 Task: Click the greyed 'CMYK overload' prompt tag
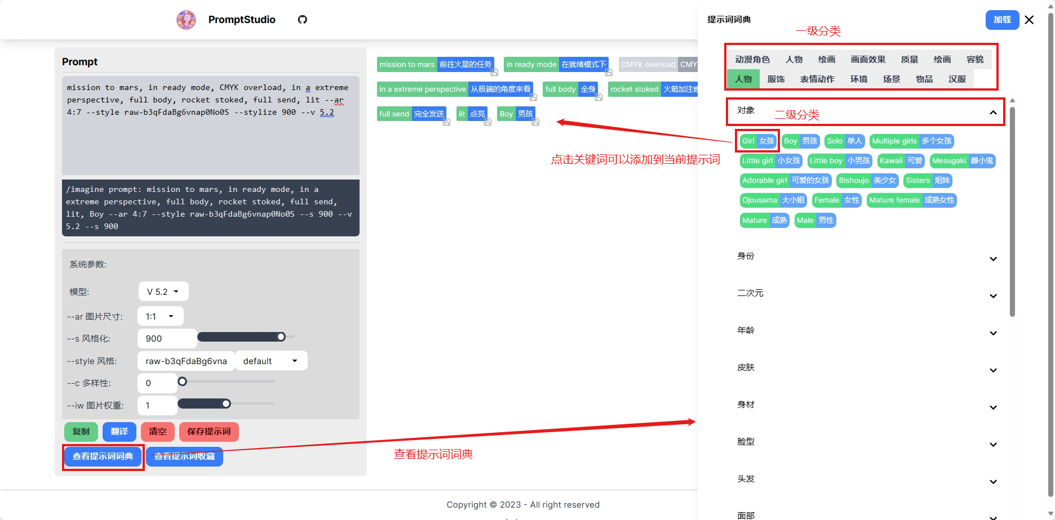(x=658, y=65)
